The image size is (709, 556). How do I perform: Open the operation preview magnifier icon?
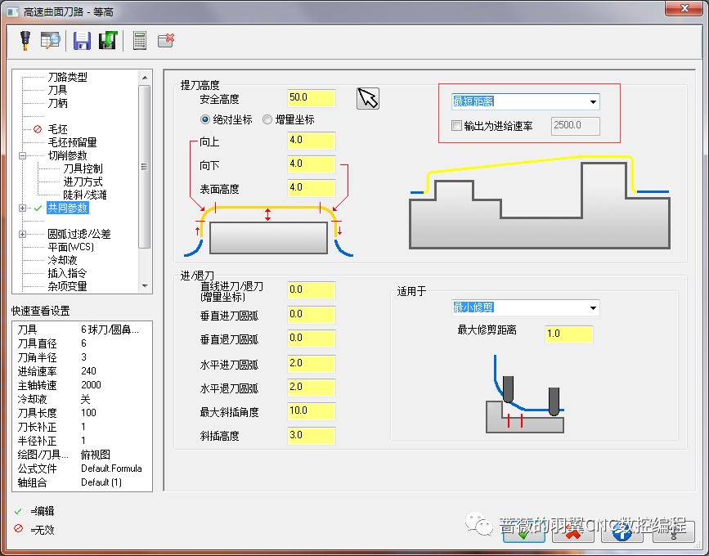50,40
